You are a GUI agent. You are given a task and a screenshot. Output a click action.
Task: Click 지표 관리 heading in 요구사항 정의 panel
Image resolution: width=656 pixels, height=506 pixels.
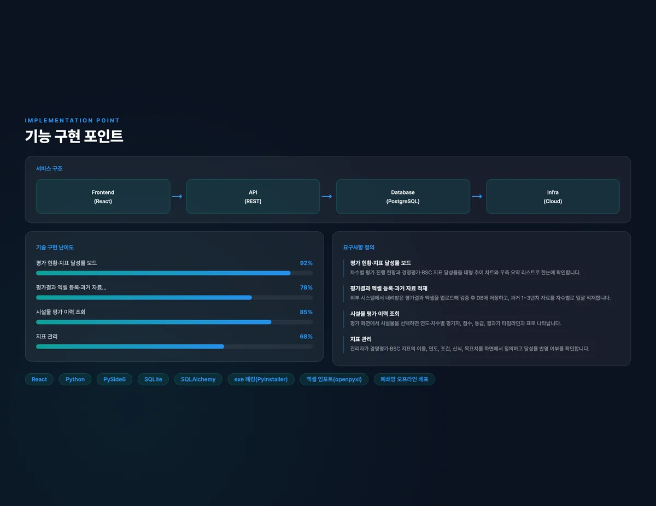tap(361, 339)
